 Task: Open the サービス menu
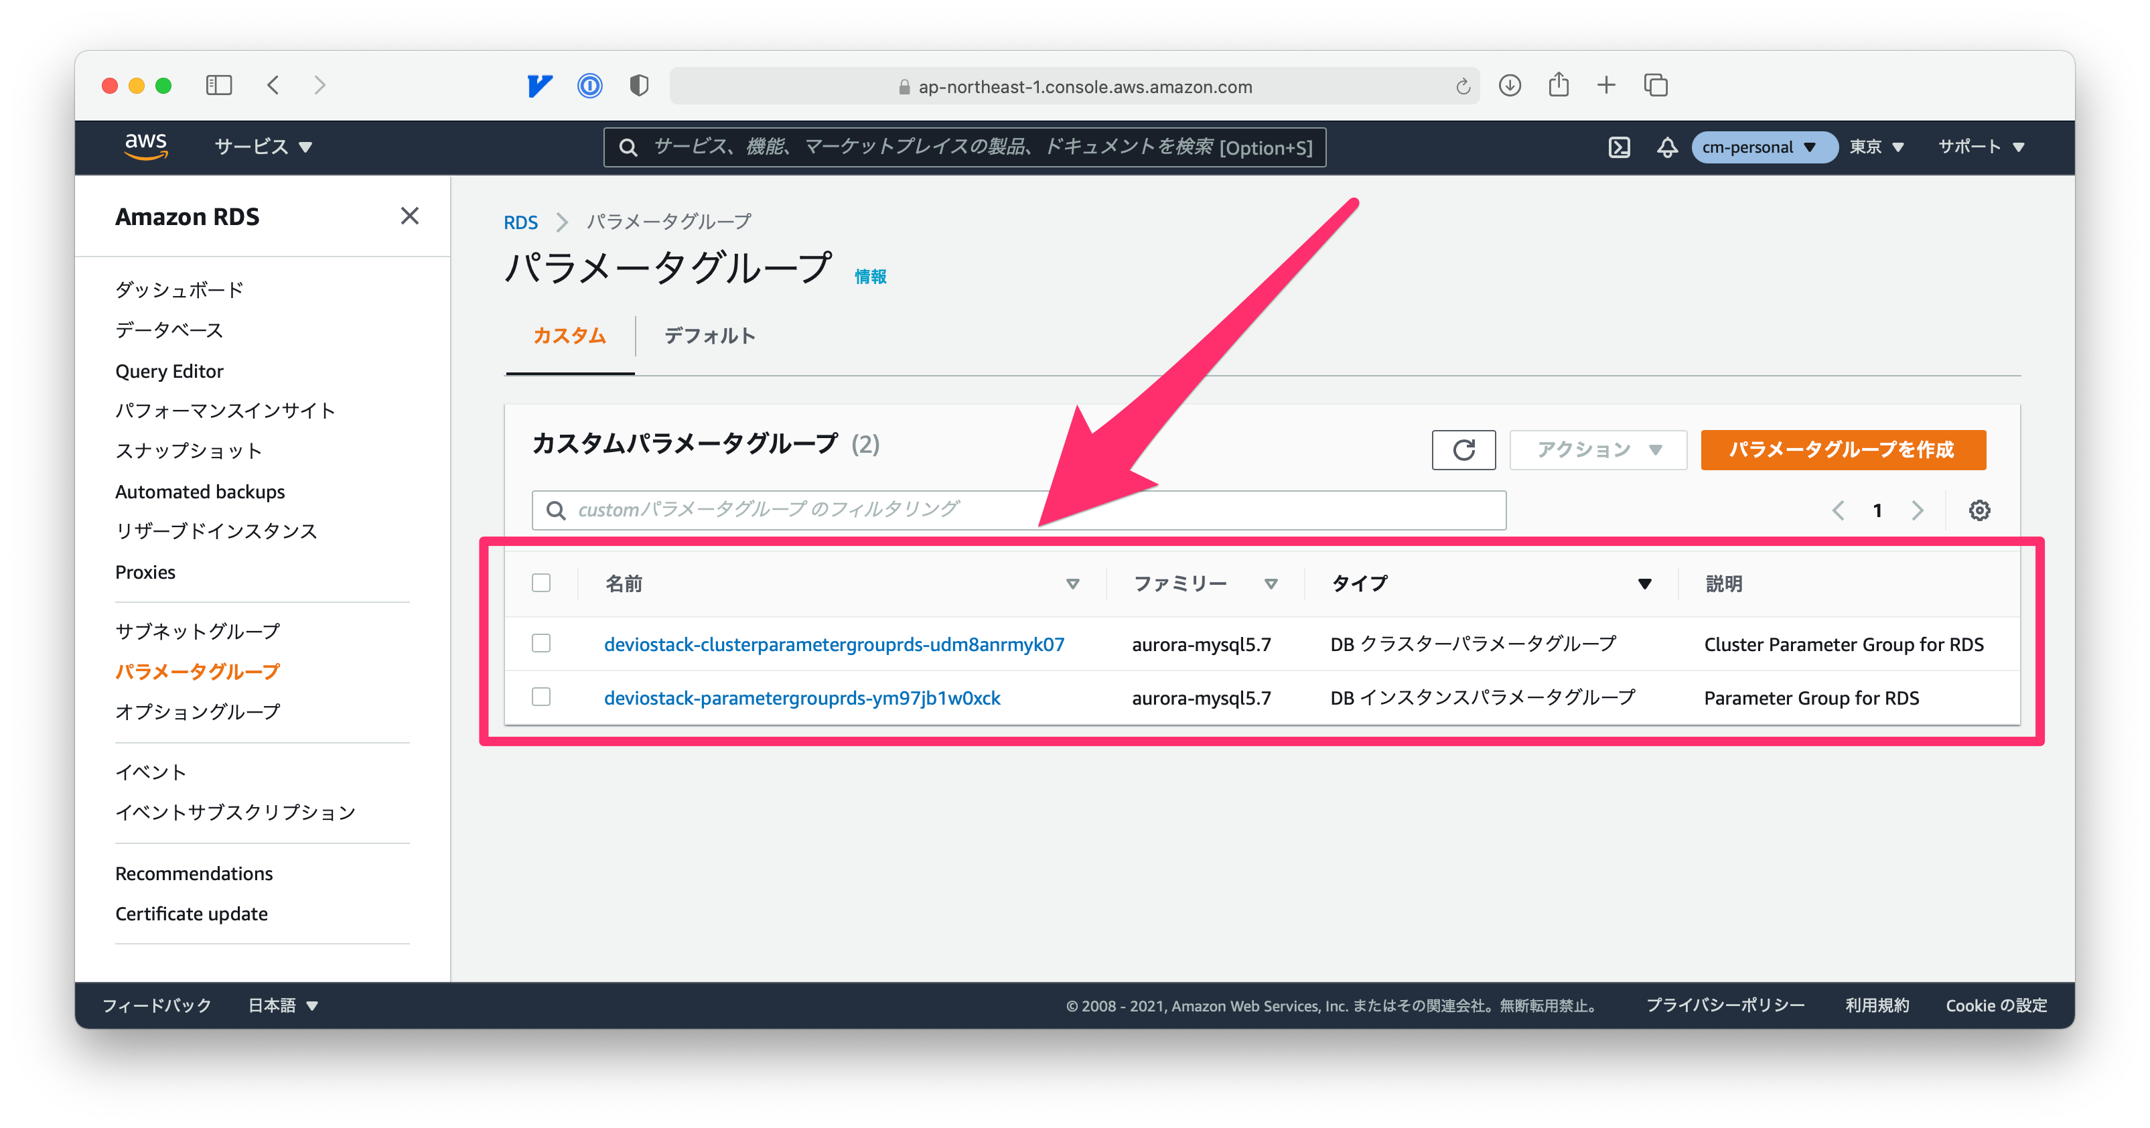[x=261, y=146]
